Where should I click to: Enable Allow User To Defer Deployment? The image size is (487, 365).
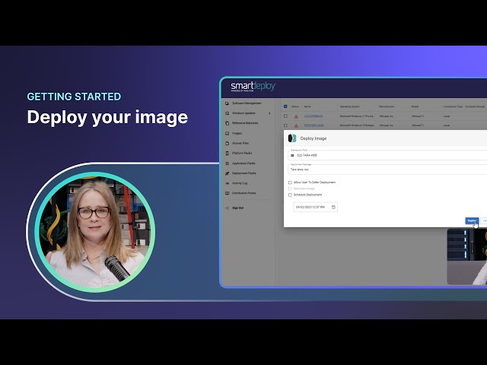pyautogui.click(x=290, y=182)
